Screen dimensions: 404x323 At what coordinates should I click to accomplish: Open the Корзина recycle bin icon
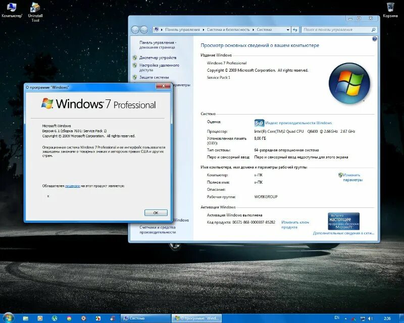point(390,10)
